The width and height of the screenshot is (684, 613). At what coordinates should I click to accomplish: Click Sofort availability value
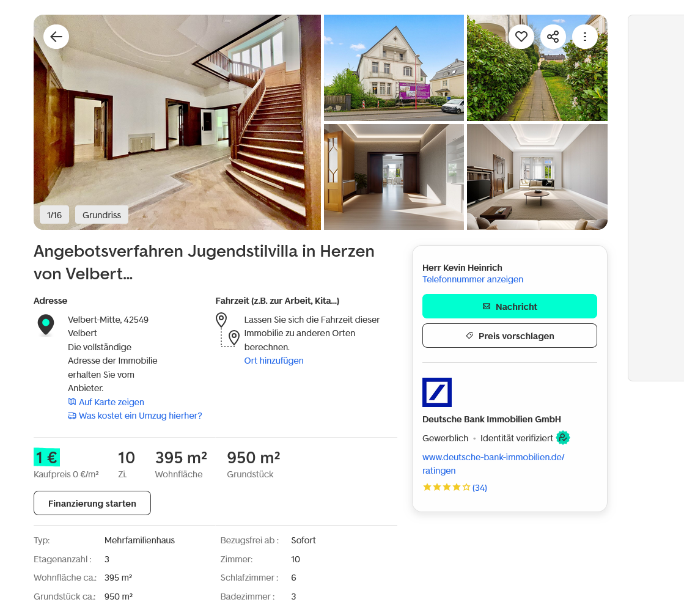tap(303, 540)
